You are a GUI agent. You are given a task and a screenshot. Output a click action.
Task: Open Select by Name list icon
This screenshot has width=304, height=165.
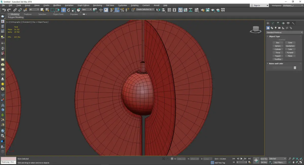coord(47,10)
